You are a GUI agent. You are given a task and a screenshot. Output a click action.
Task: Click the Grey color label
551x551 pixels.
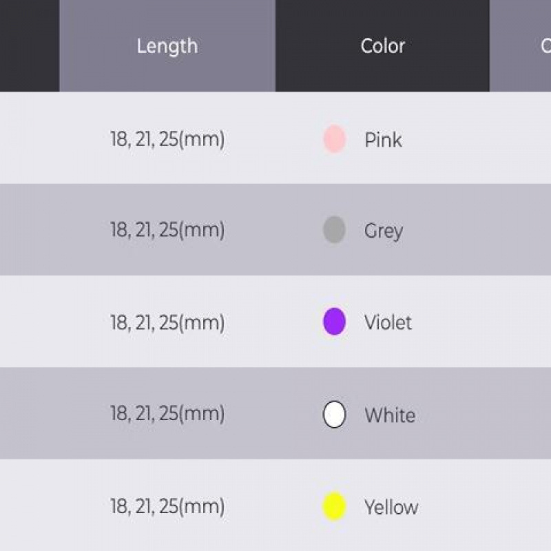tap(383, 231)
